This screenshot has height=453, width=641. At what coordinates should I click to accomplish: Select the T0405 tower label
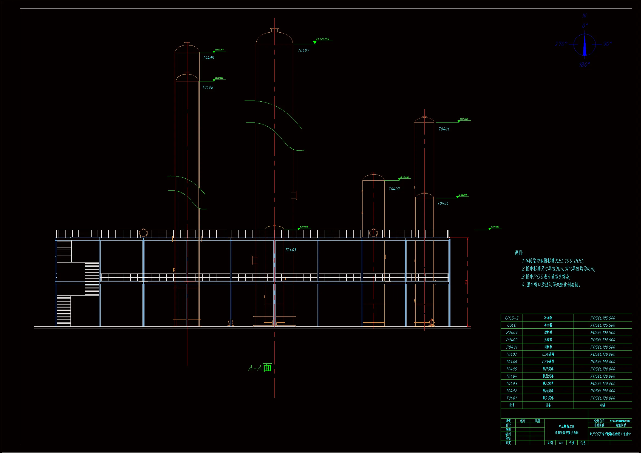(x=208, y=58)
